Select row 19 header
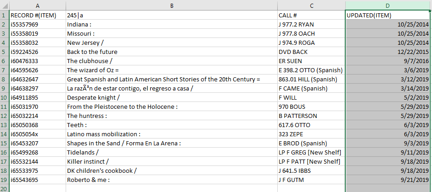Viewport: 432px width, 192px height. [4, 180]
